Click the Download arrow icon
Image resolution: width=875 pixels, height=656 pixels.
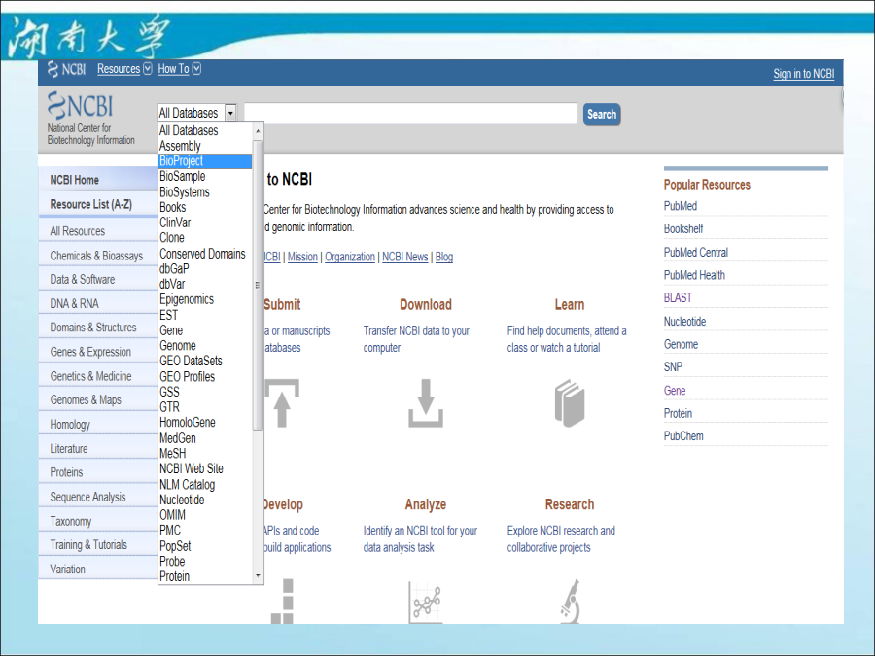(x=426, y=403)
